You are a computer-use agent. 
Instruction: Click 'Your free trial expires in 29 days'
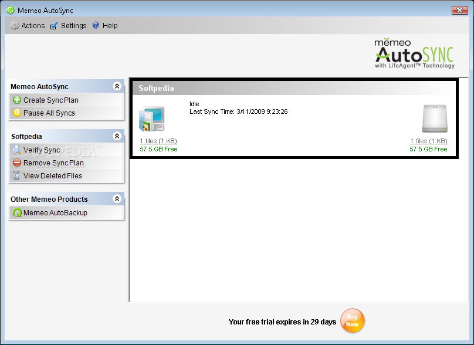tap(282, 322)
